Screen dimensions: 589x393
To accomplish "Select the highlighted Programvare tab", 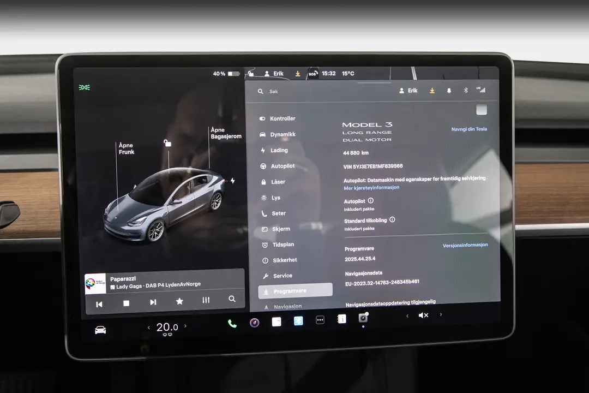I will pos(295,291).
